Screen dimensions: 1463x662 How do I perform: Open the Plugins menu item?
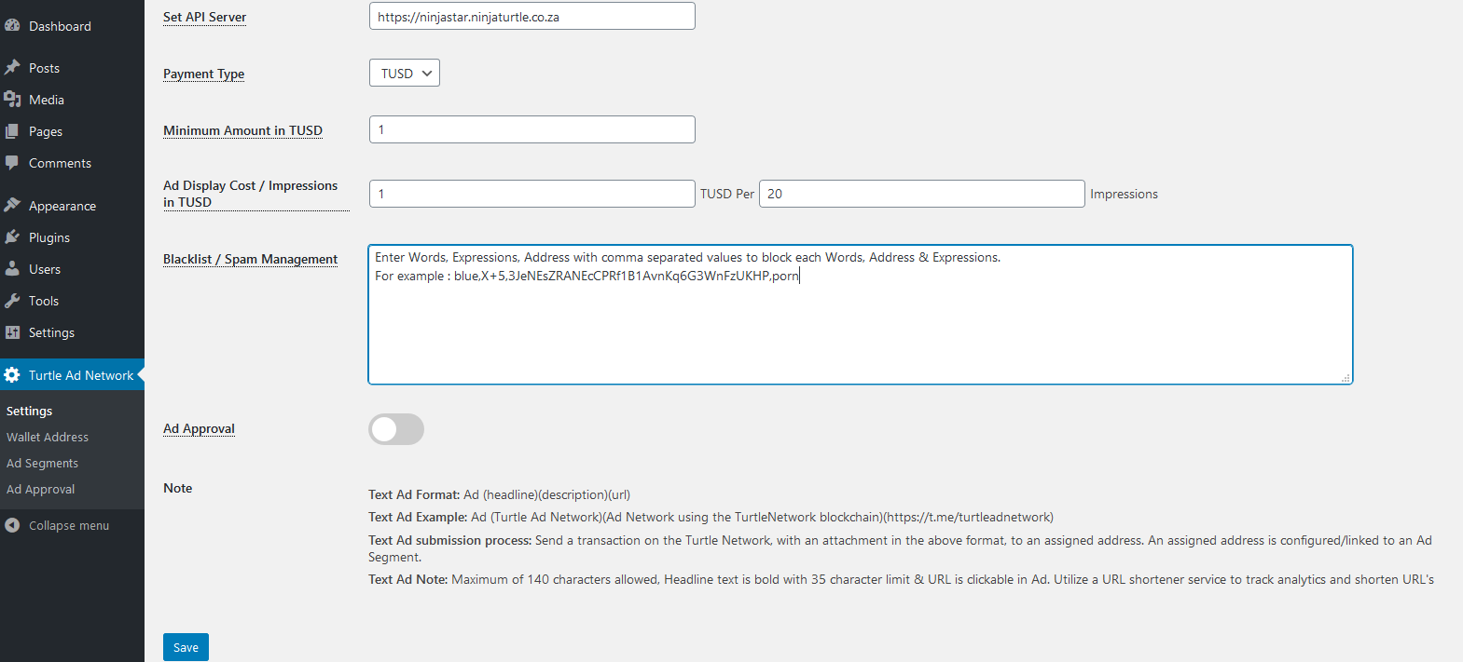[x=72, y=237]
